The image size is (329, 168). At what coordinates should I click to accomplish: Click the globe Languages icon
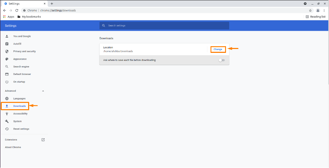[7, 98]
